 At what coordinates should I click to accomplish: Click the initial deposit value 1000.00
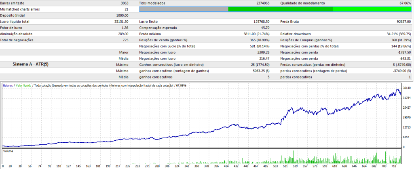point(122,15)
